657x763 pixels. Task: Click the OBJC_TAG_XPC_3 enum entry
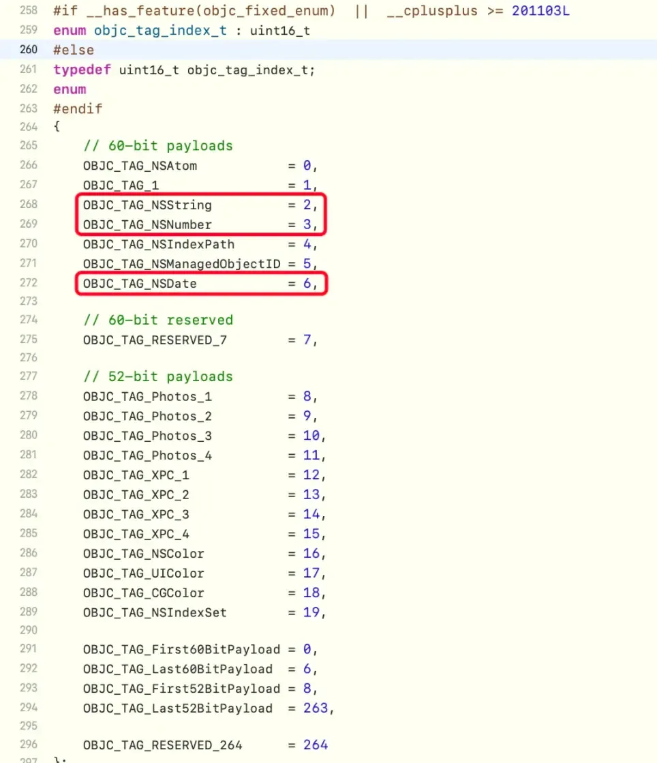(x=136, y=514)
